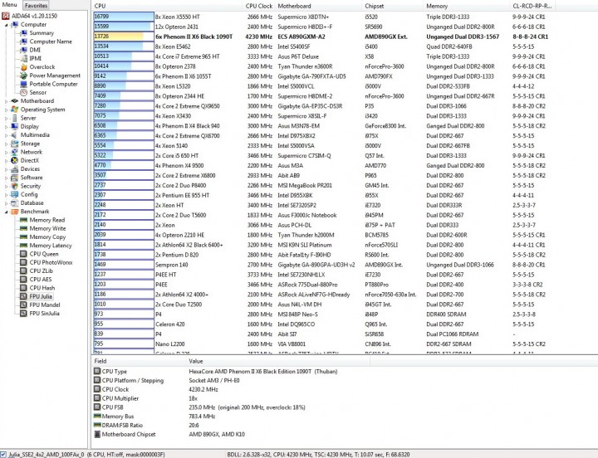Open the Summary tree item icon

pos(23,33)
